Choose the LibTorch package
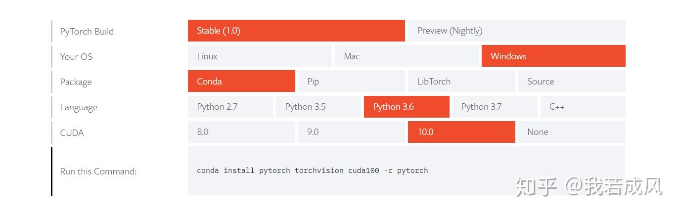Viewport: 680px width, 215px height. click(461, 82)
